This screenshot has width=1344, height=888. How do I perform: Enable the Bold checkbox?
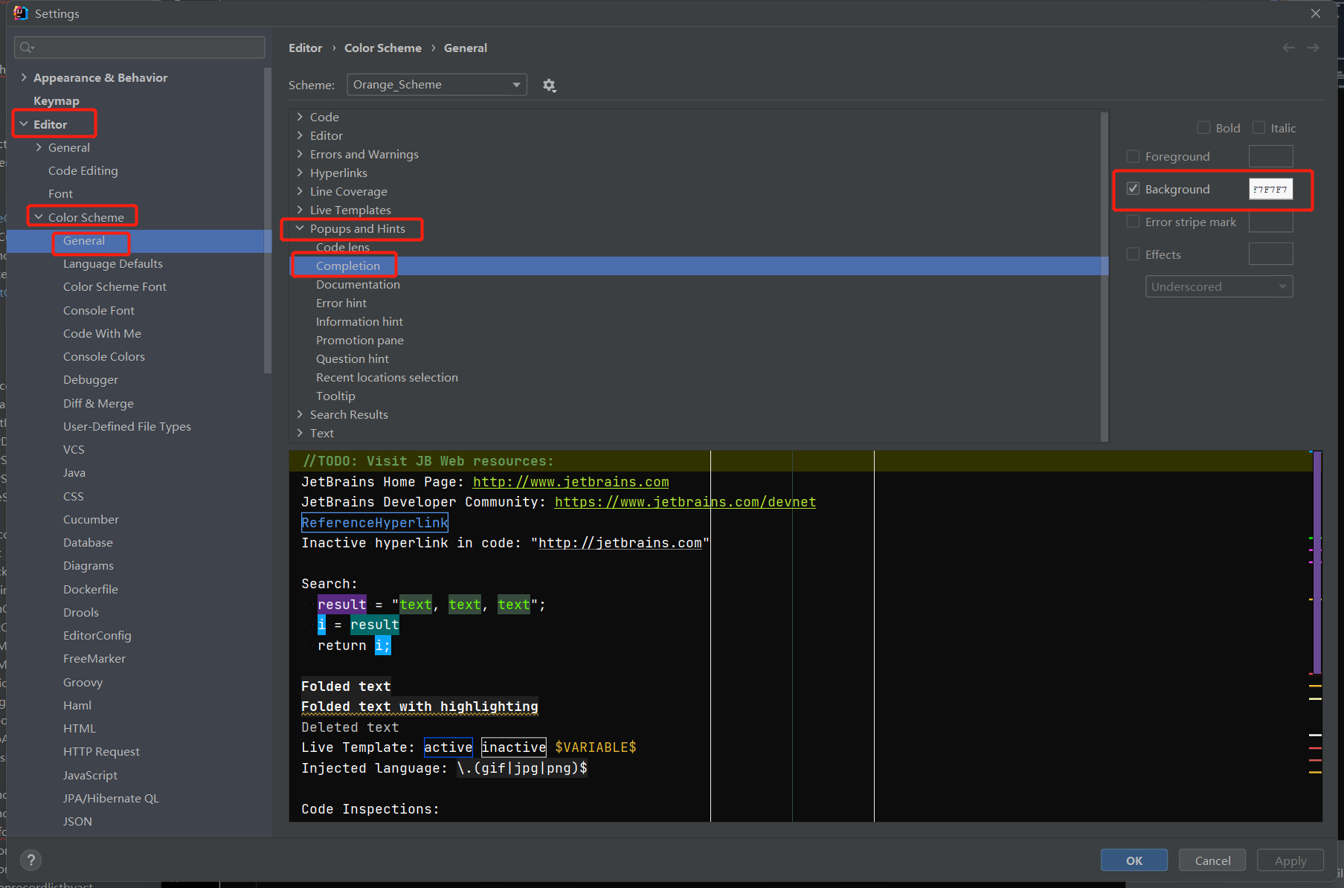pyautogui.click(x=1203, y=128)
